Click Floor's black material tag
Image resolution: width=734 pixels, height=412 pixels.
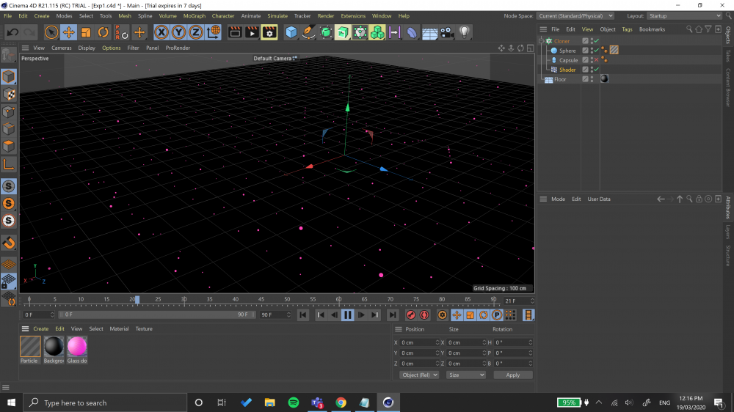tap(604, 78)
